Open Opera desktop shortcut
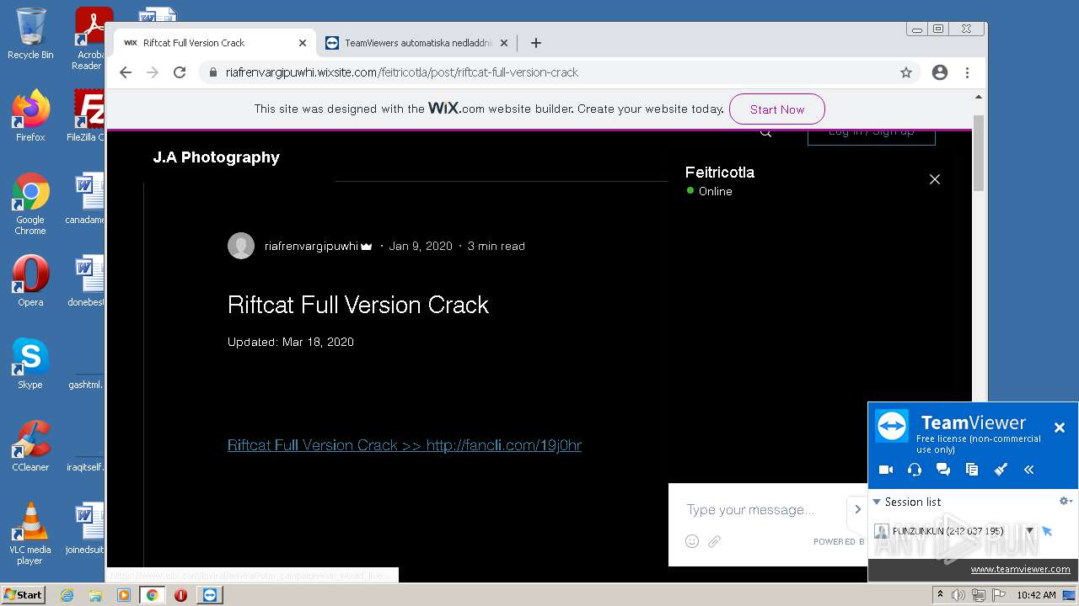This screenshot has width=1079, height=606. pos(30,281)
